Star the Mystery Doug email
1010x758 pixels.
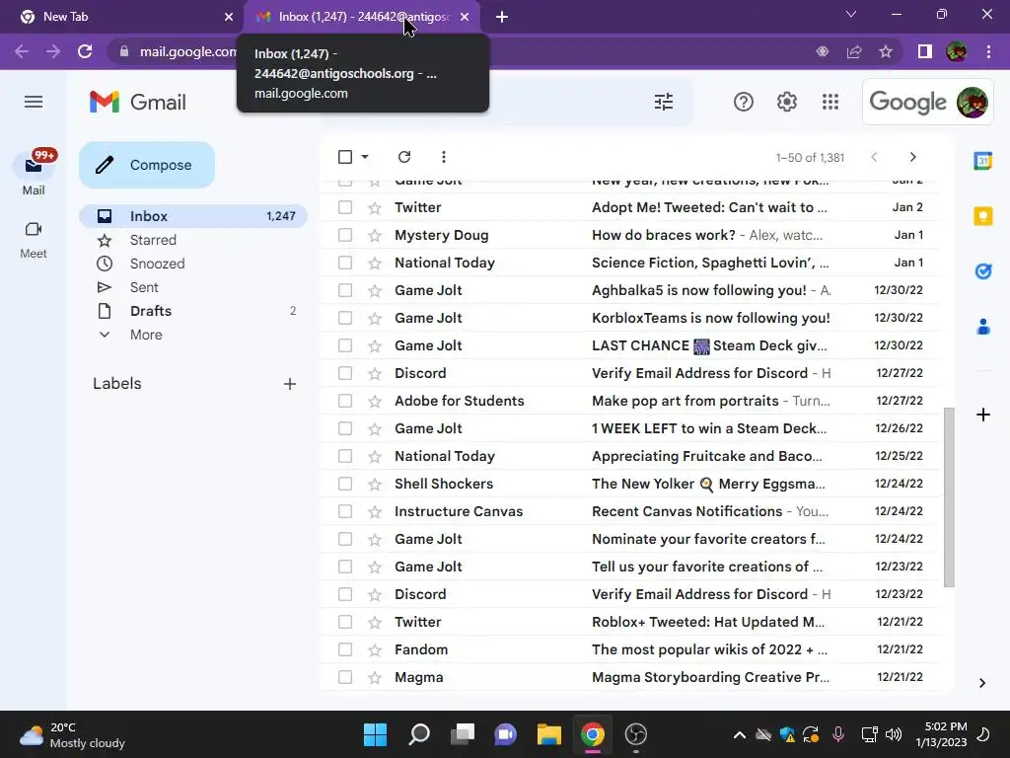375,235
